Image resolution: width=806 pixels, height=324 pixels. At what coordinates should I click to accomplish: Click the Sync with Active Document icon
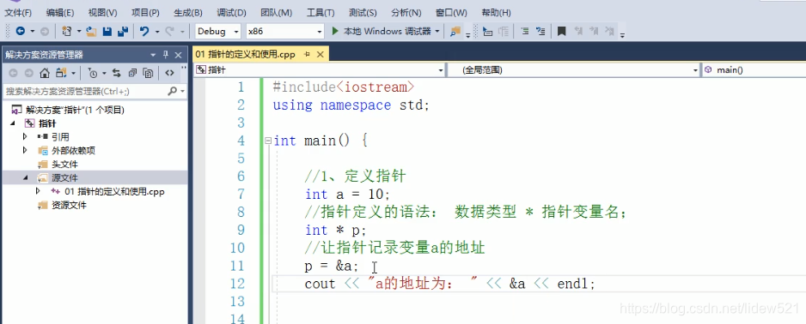click(x=117, y=74)
